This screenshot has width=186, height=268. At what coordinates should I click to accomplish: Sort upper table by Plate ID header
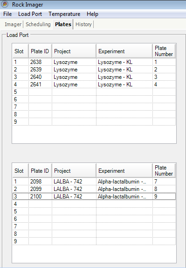[40, 51]
